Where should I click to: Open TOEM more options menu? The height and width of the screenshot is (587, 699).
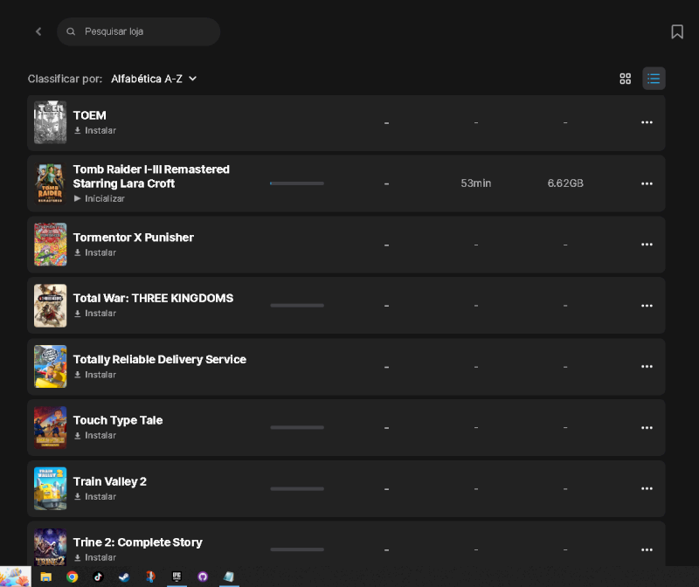647,122
